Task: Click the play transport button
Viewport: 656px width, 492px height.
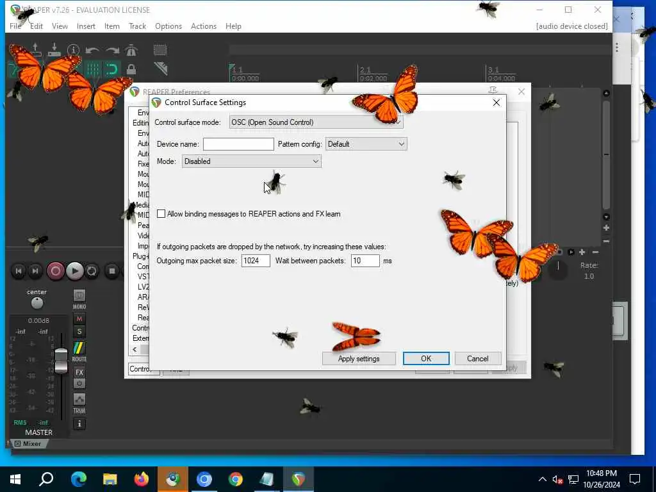Action: point(74,271)
